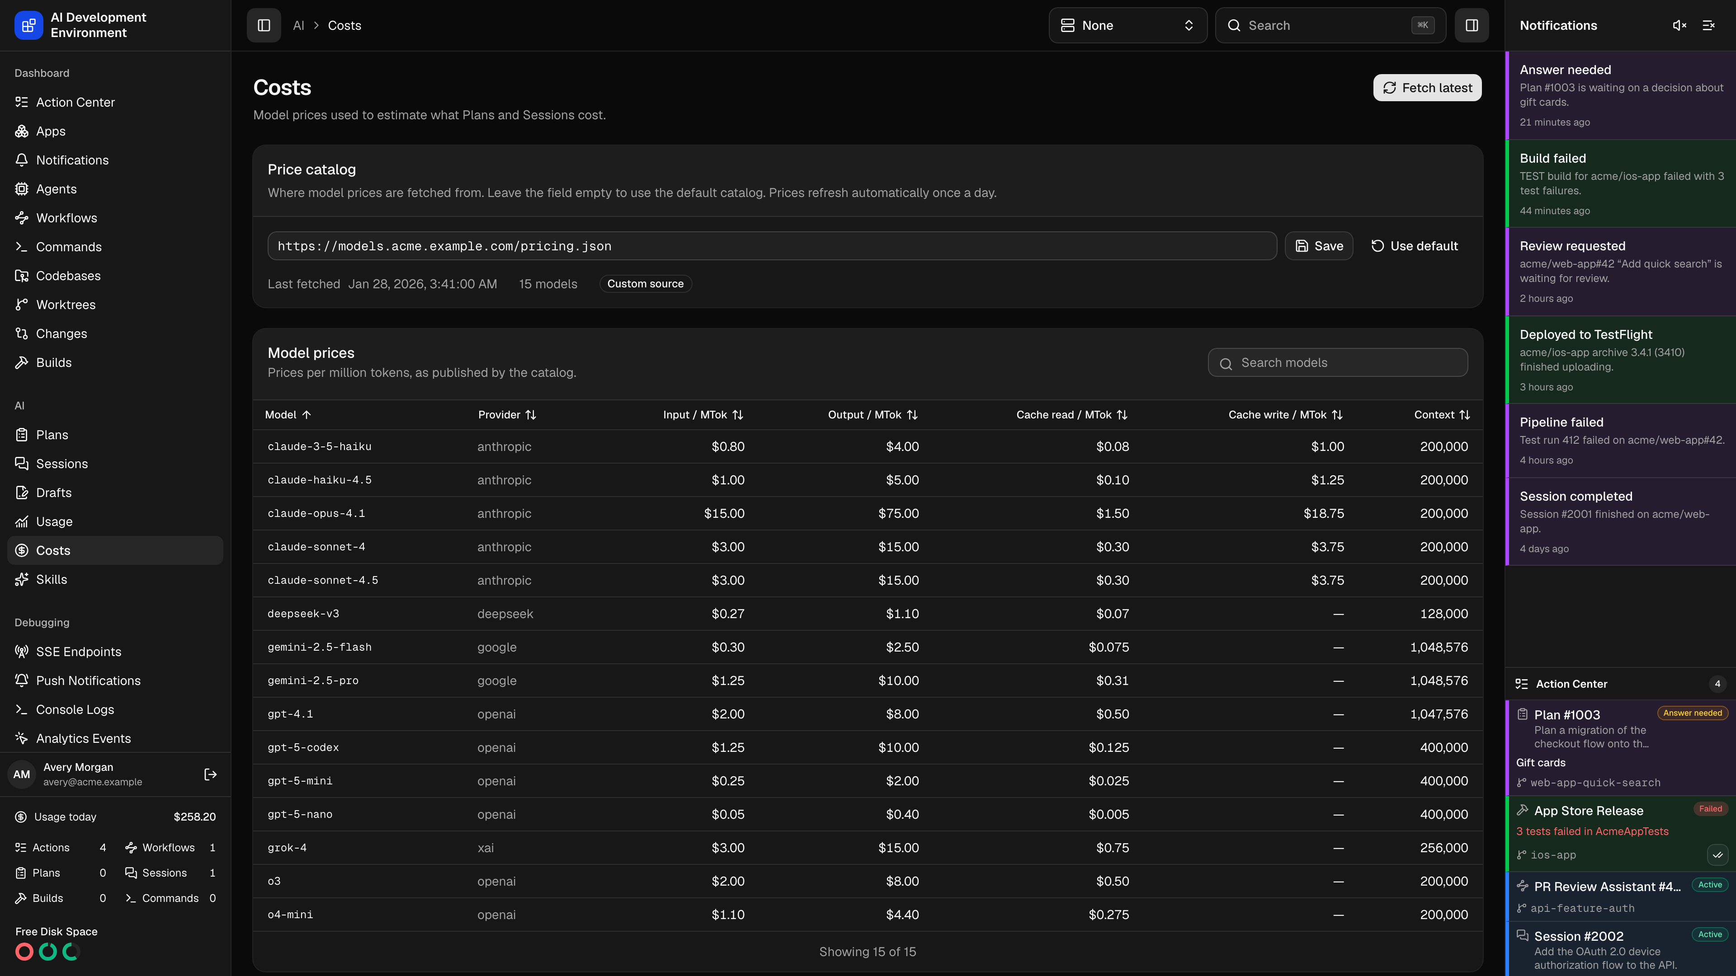Image resolution: width=1736 pixels, height=976 pixels.
Task: Click claude-opus-4.1 model row
Action: point(868,513)
